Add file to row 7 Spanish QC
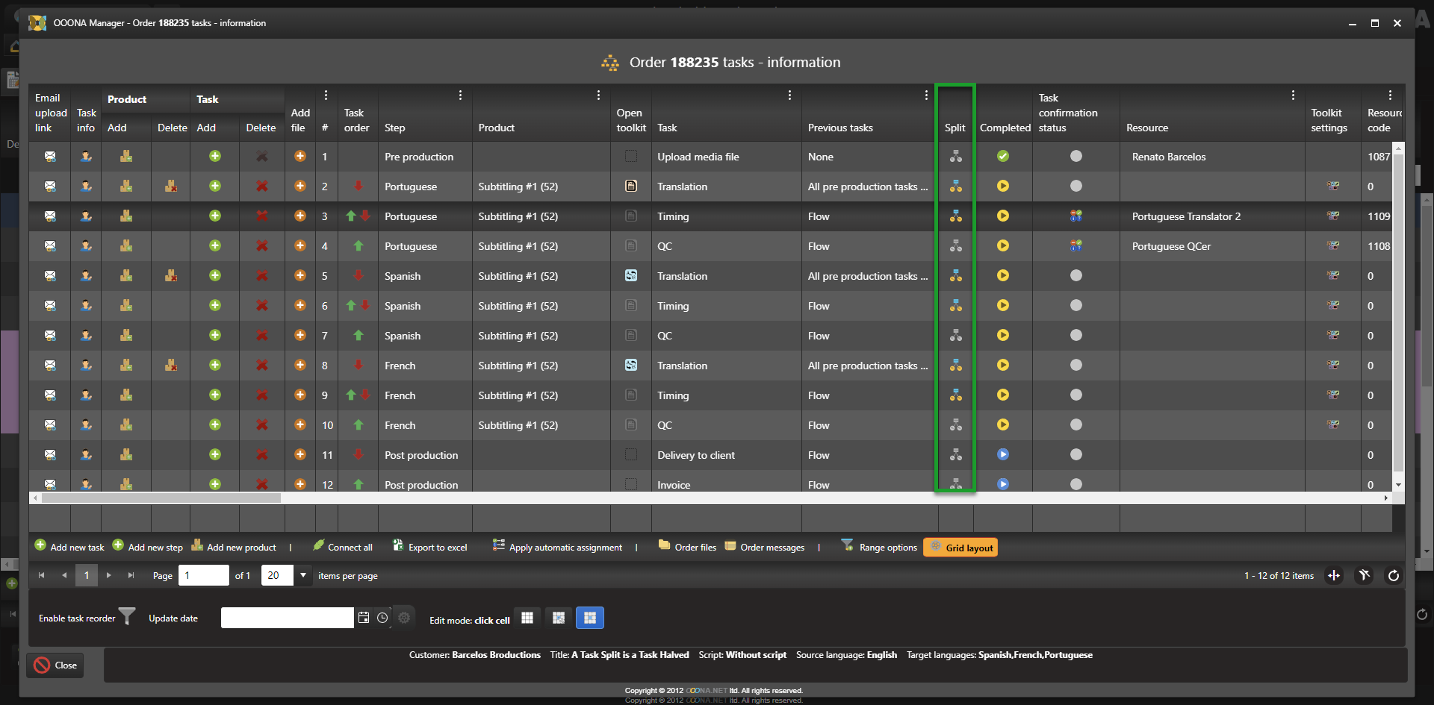This screenshot has width=1434, height=705. coord(300,336)
